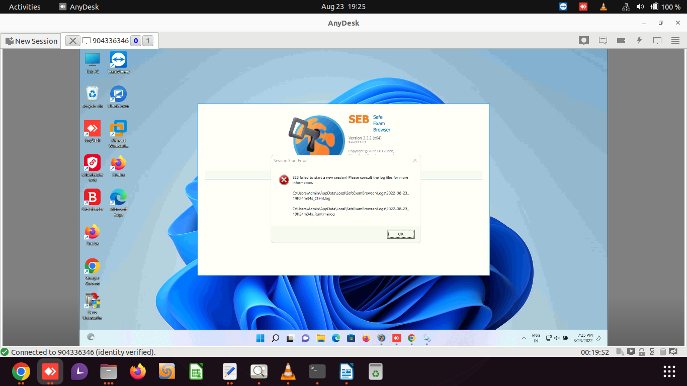Screen dimensions: 687x386
Task: Open the session information monitor icon
Action: [x=583, y=40]
